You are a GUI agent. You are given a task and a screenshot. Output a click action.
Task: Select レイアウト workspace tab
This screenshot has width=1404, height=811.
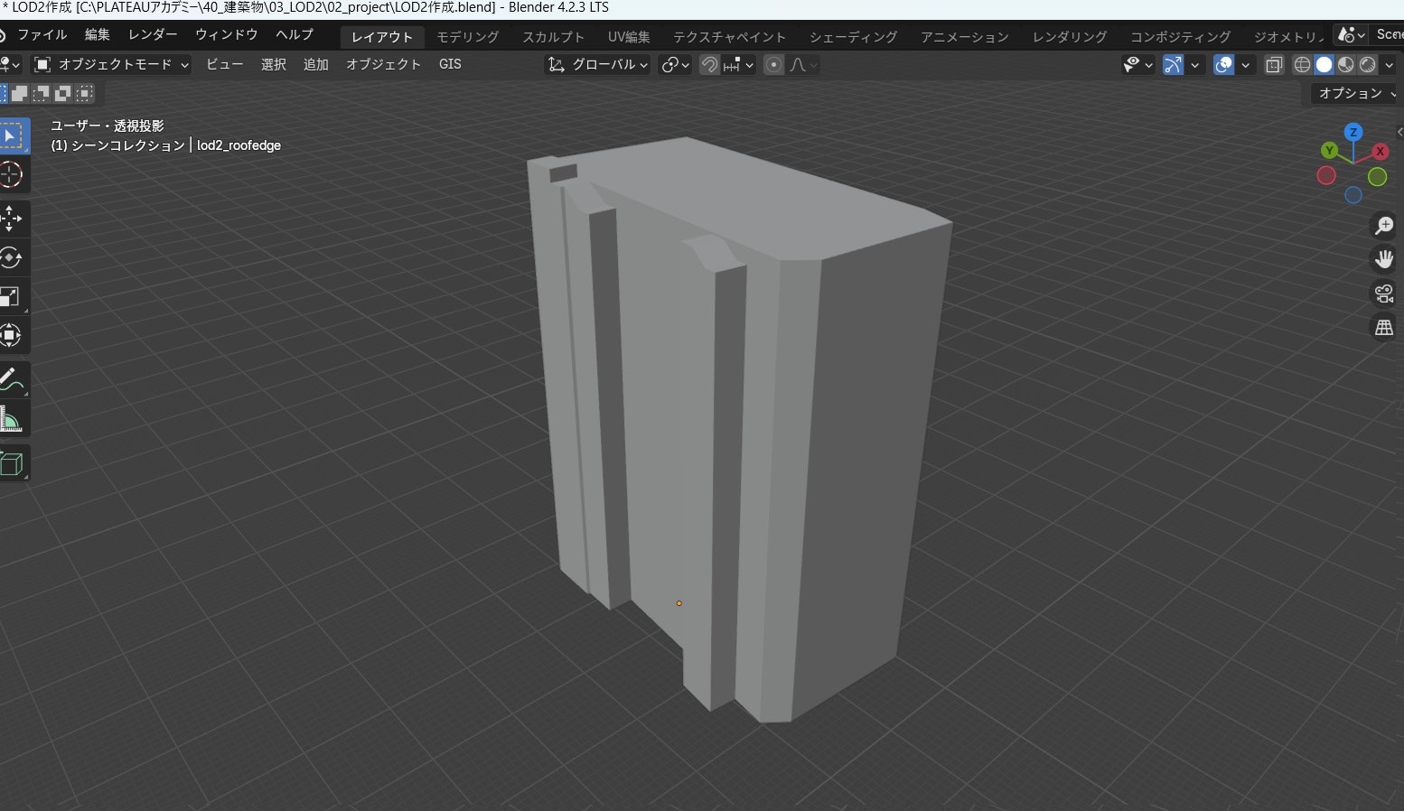tap(382, 37)
